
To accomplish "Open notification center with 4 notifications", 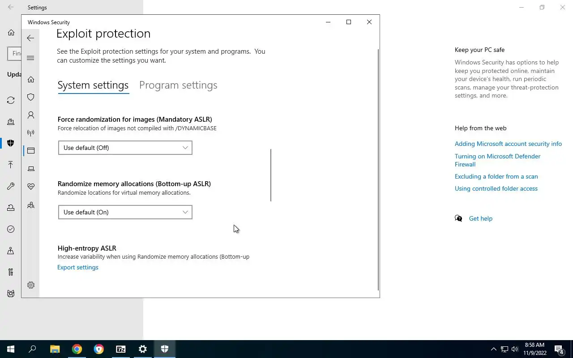I will pos(559,349).
